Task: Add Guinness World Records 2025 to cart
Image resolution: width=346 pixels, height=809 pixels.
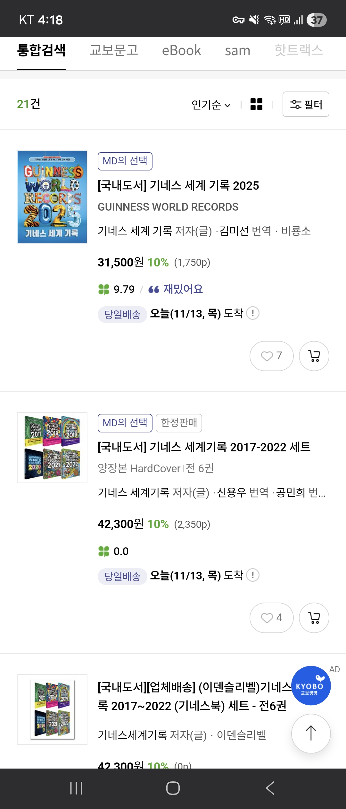Action: (314, 356)
